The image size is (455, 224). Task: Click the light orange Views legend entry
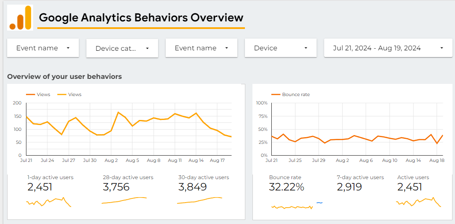(x=69, y=94)
